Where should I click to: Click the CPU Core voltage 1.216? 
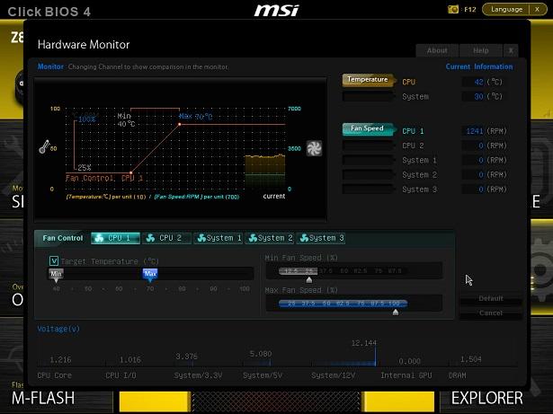(60, 360)
